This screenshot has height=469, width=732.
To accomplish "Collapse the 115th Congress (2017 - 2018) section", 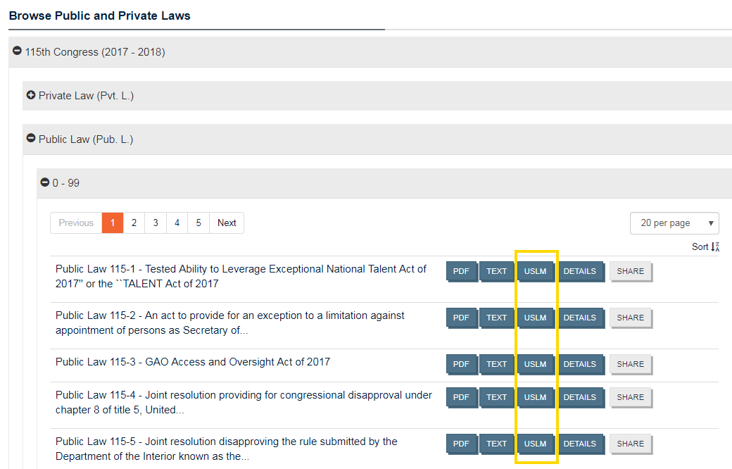I will [x=18, y=51].
